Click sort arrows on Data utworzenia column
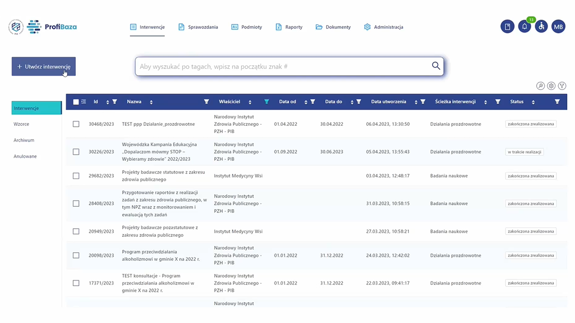Screen dimensions: 575x323 [x=416, y=102]
